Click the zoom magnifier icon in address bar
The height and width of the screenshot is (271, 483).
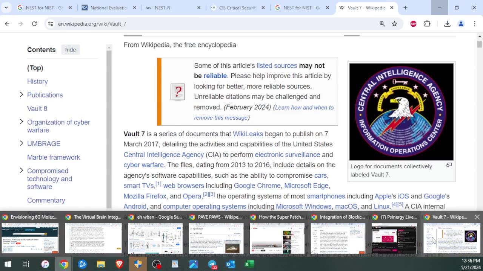click(382, 24)
